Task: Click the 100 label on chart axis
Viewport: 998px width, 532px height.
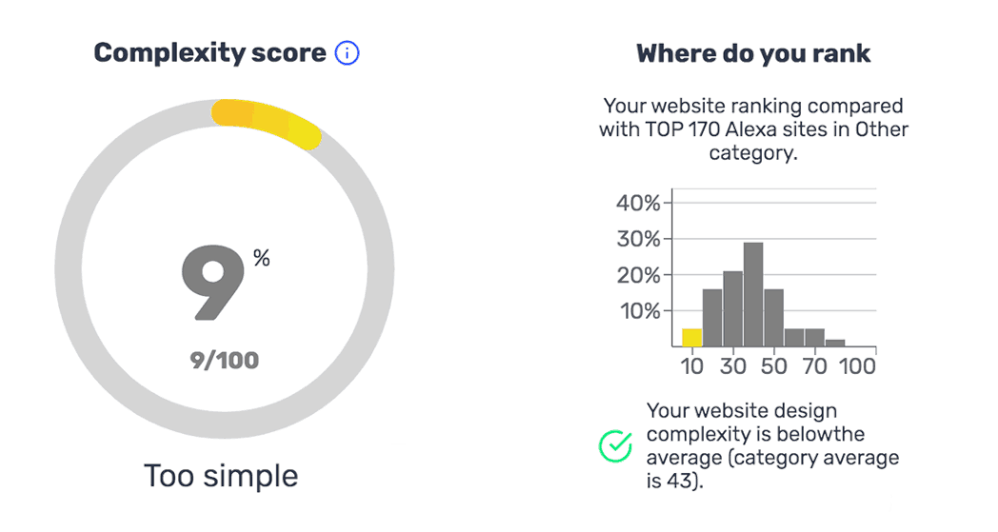Action: [x=857, y=365]
